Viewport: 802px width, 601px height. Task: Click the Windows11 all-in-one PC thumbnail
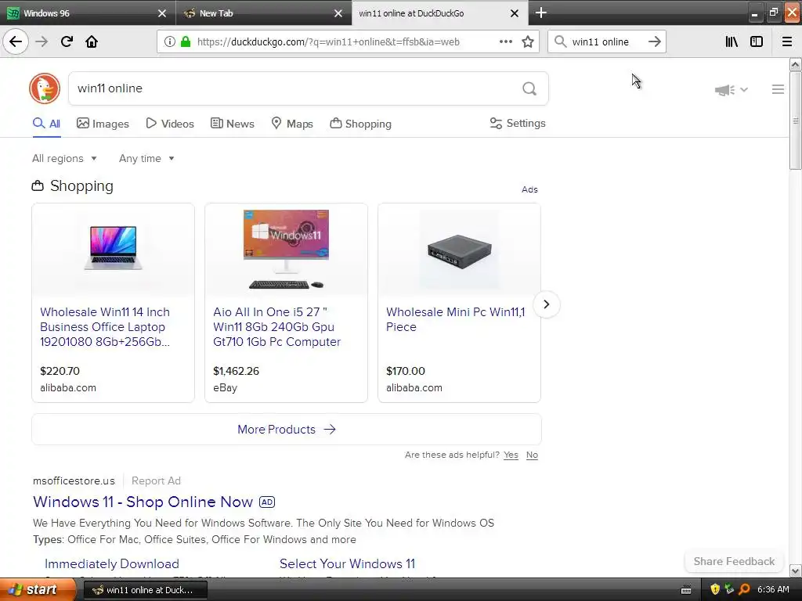[x=286, y=249]
